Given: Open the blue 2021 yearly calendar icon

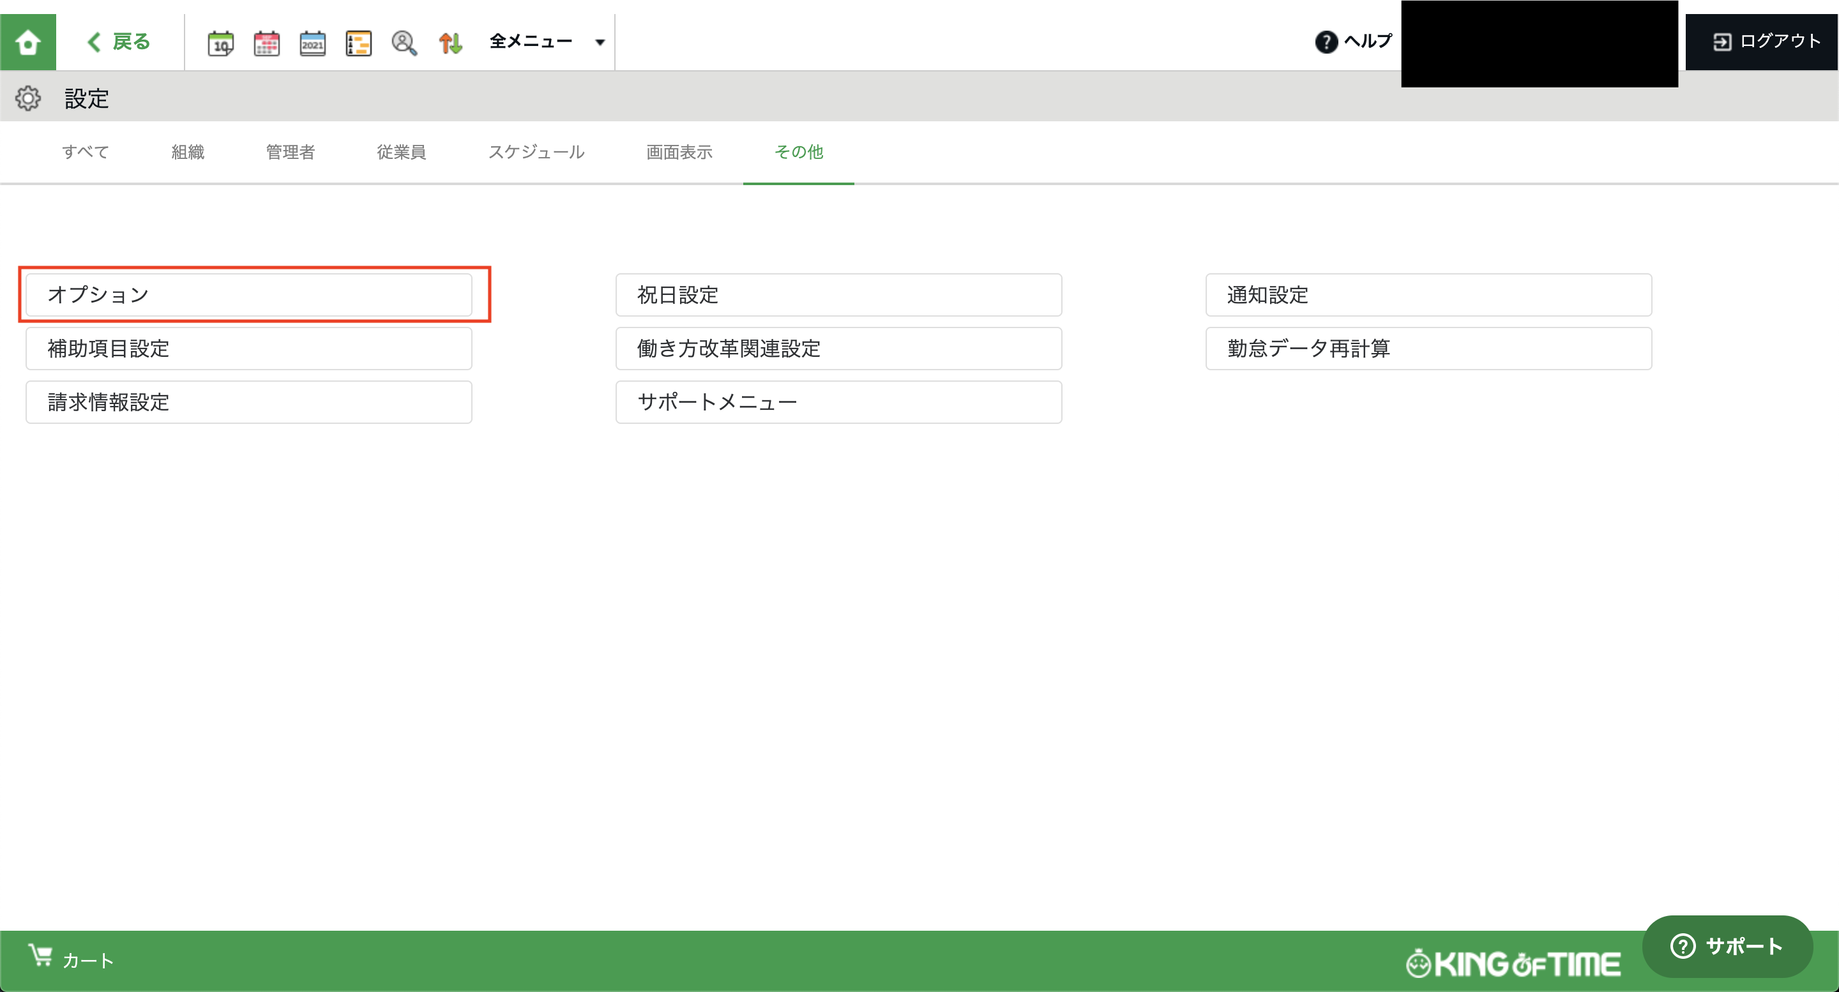Looking at the screenshot, I should tap(312, 43).
